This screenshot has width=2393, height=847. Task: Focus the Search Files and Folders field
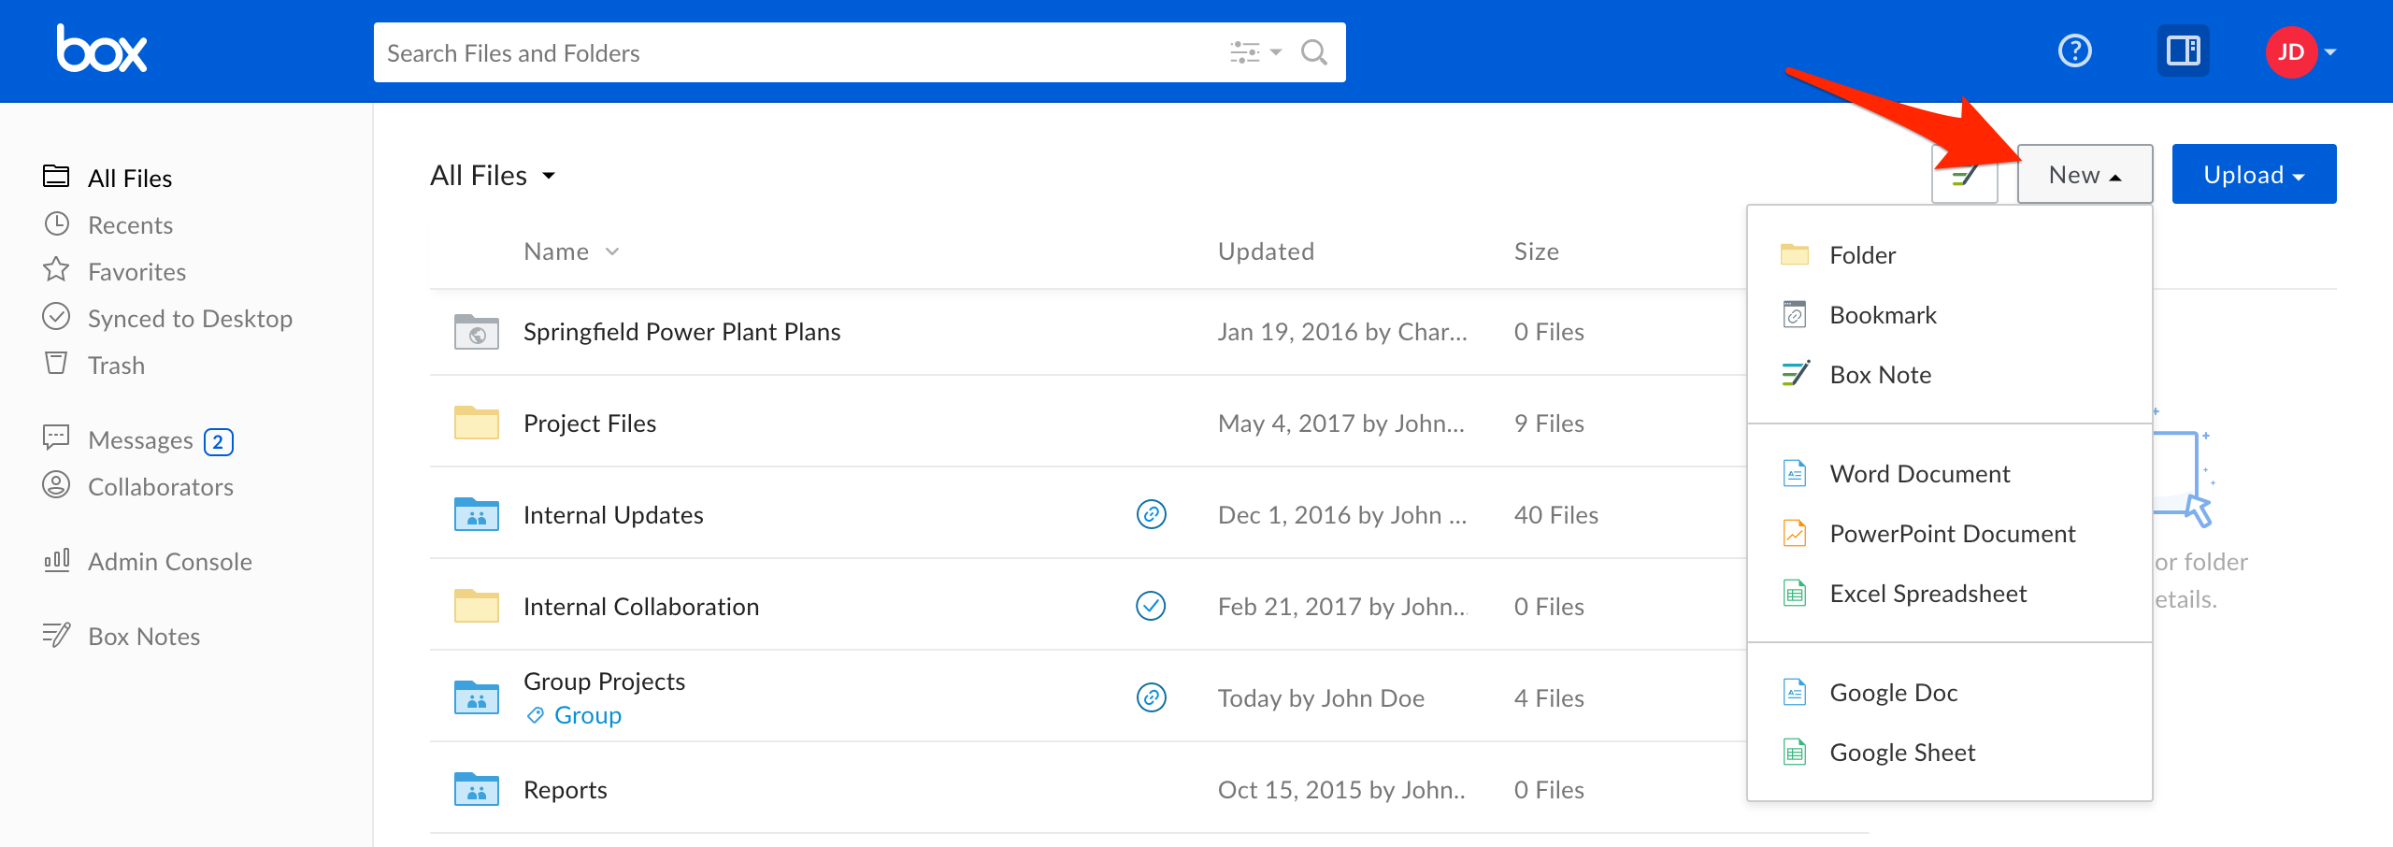795,52
